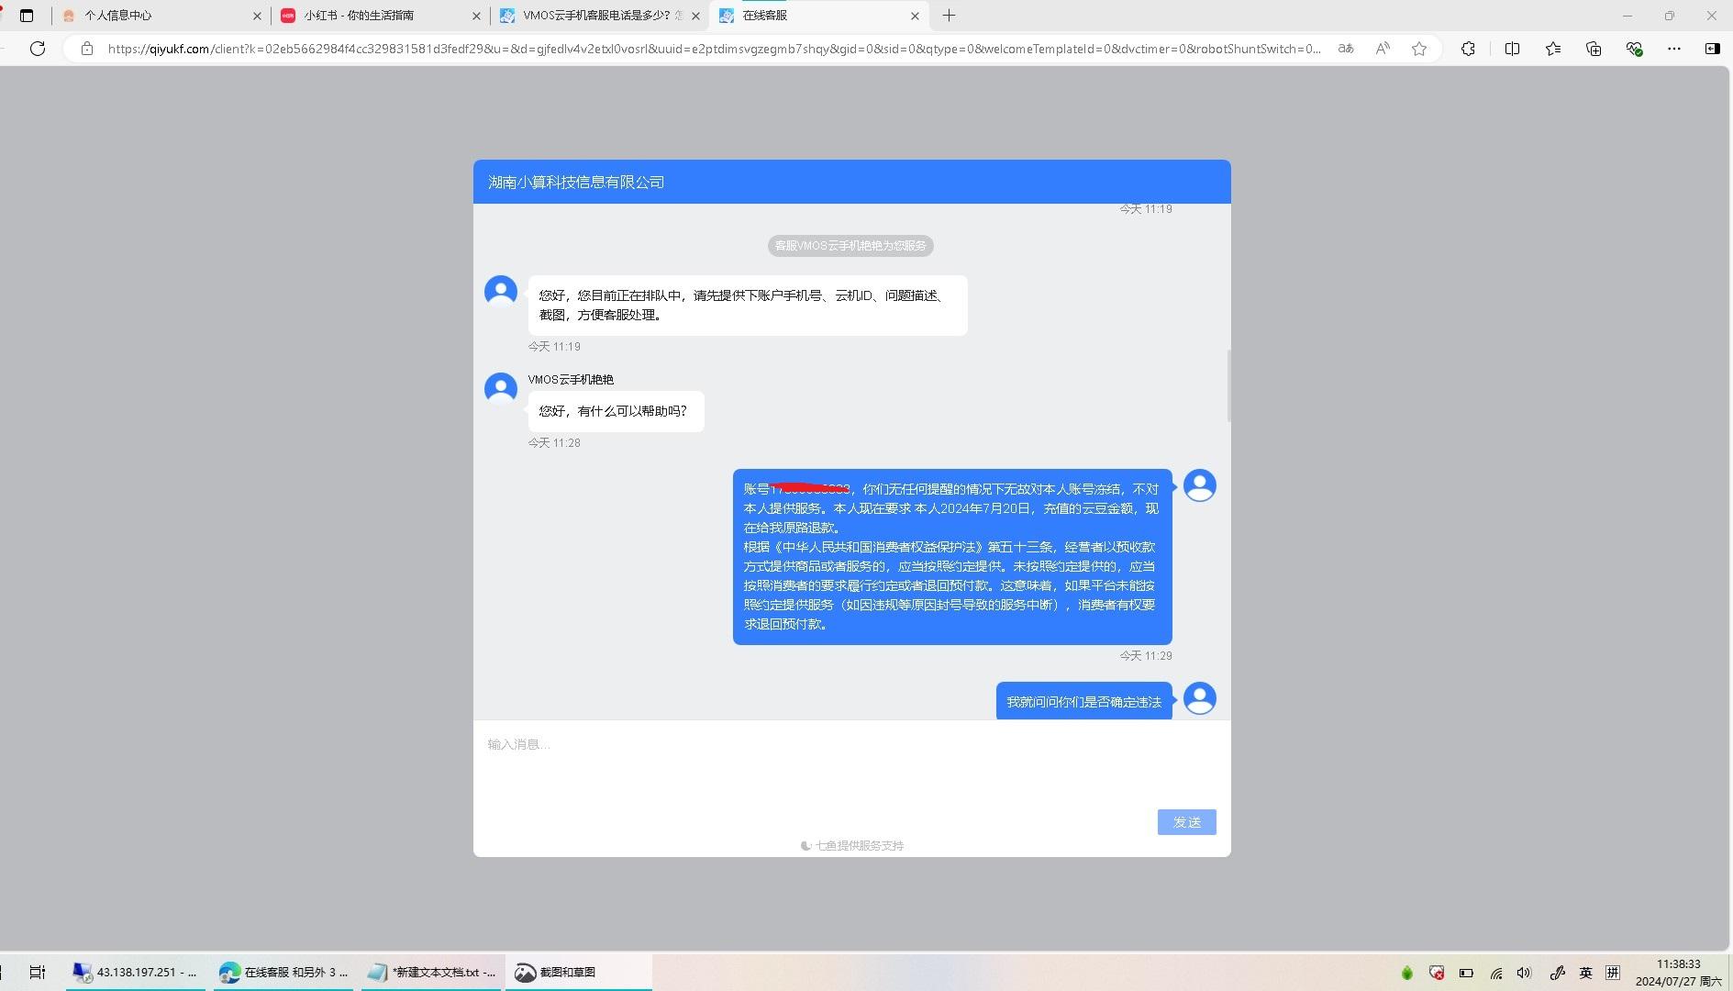Add this page to favorites with the star
1733x991 pixels.
point(1419,49)
